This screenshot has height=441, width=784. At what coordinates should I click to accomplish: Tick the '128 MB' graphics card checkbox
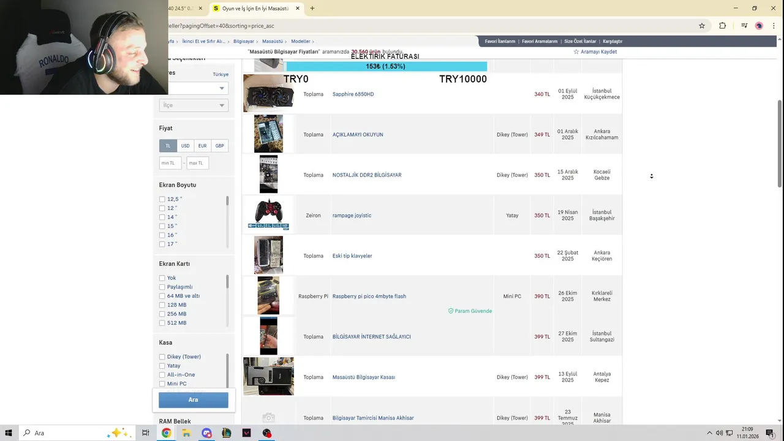(162, 305)
